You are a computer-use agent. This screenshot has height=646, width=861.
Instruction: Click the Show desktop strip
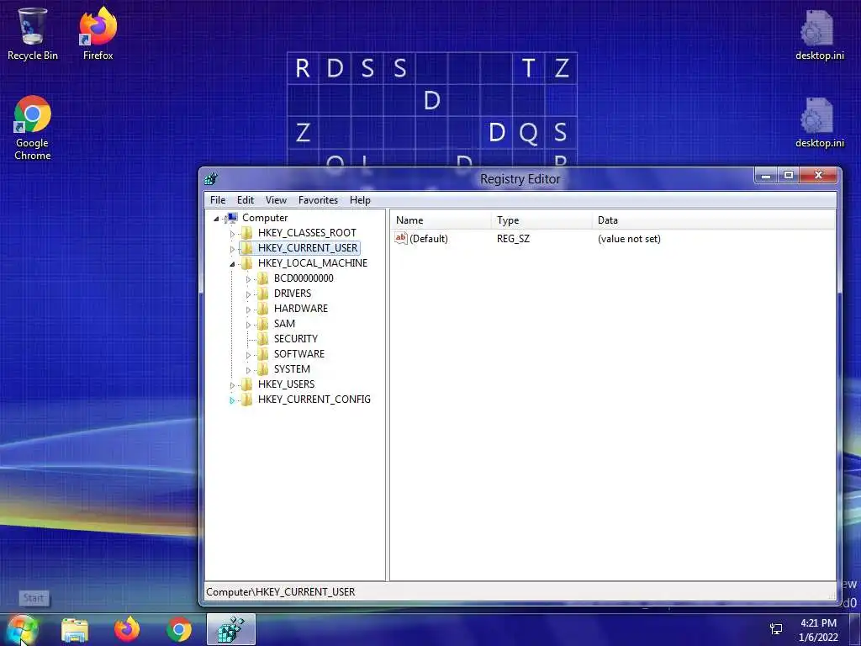point(855,629)
